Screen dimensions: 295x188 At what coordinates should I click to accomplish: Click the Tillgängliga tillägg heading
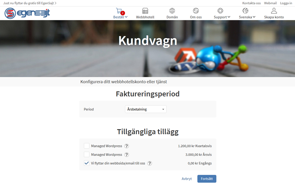click(x=148, y=132)
